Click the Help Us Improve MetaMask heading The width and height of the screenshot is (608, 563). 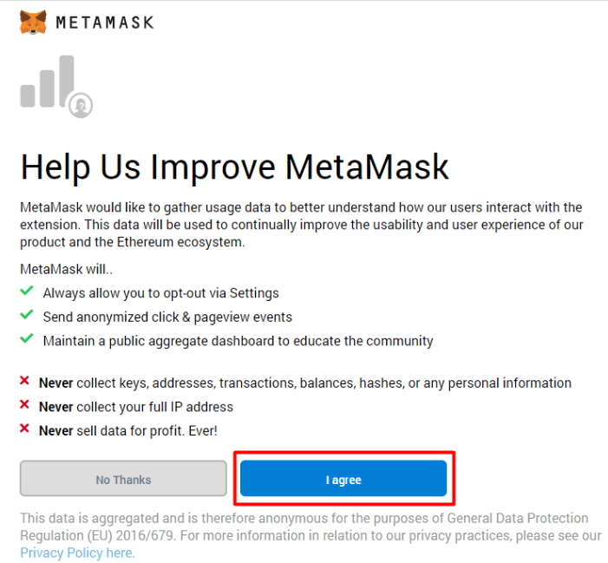234,167
